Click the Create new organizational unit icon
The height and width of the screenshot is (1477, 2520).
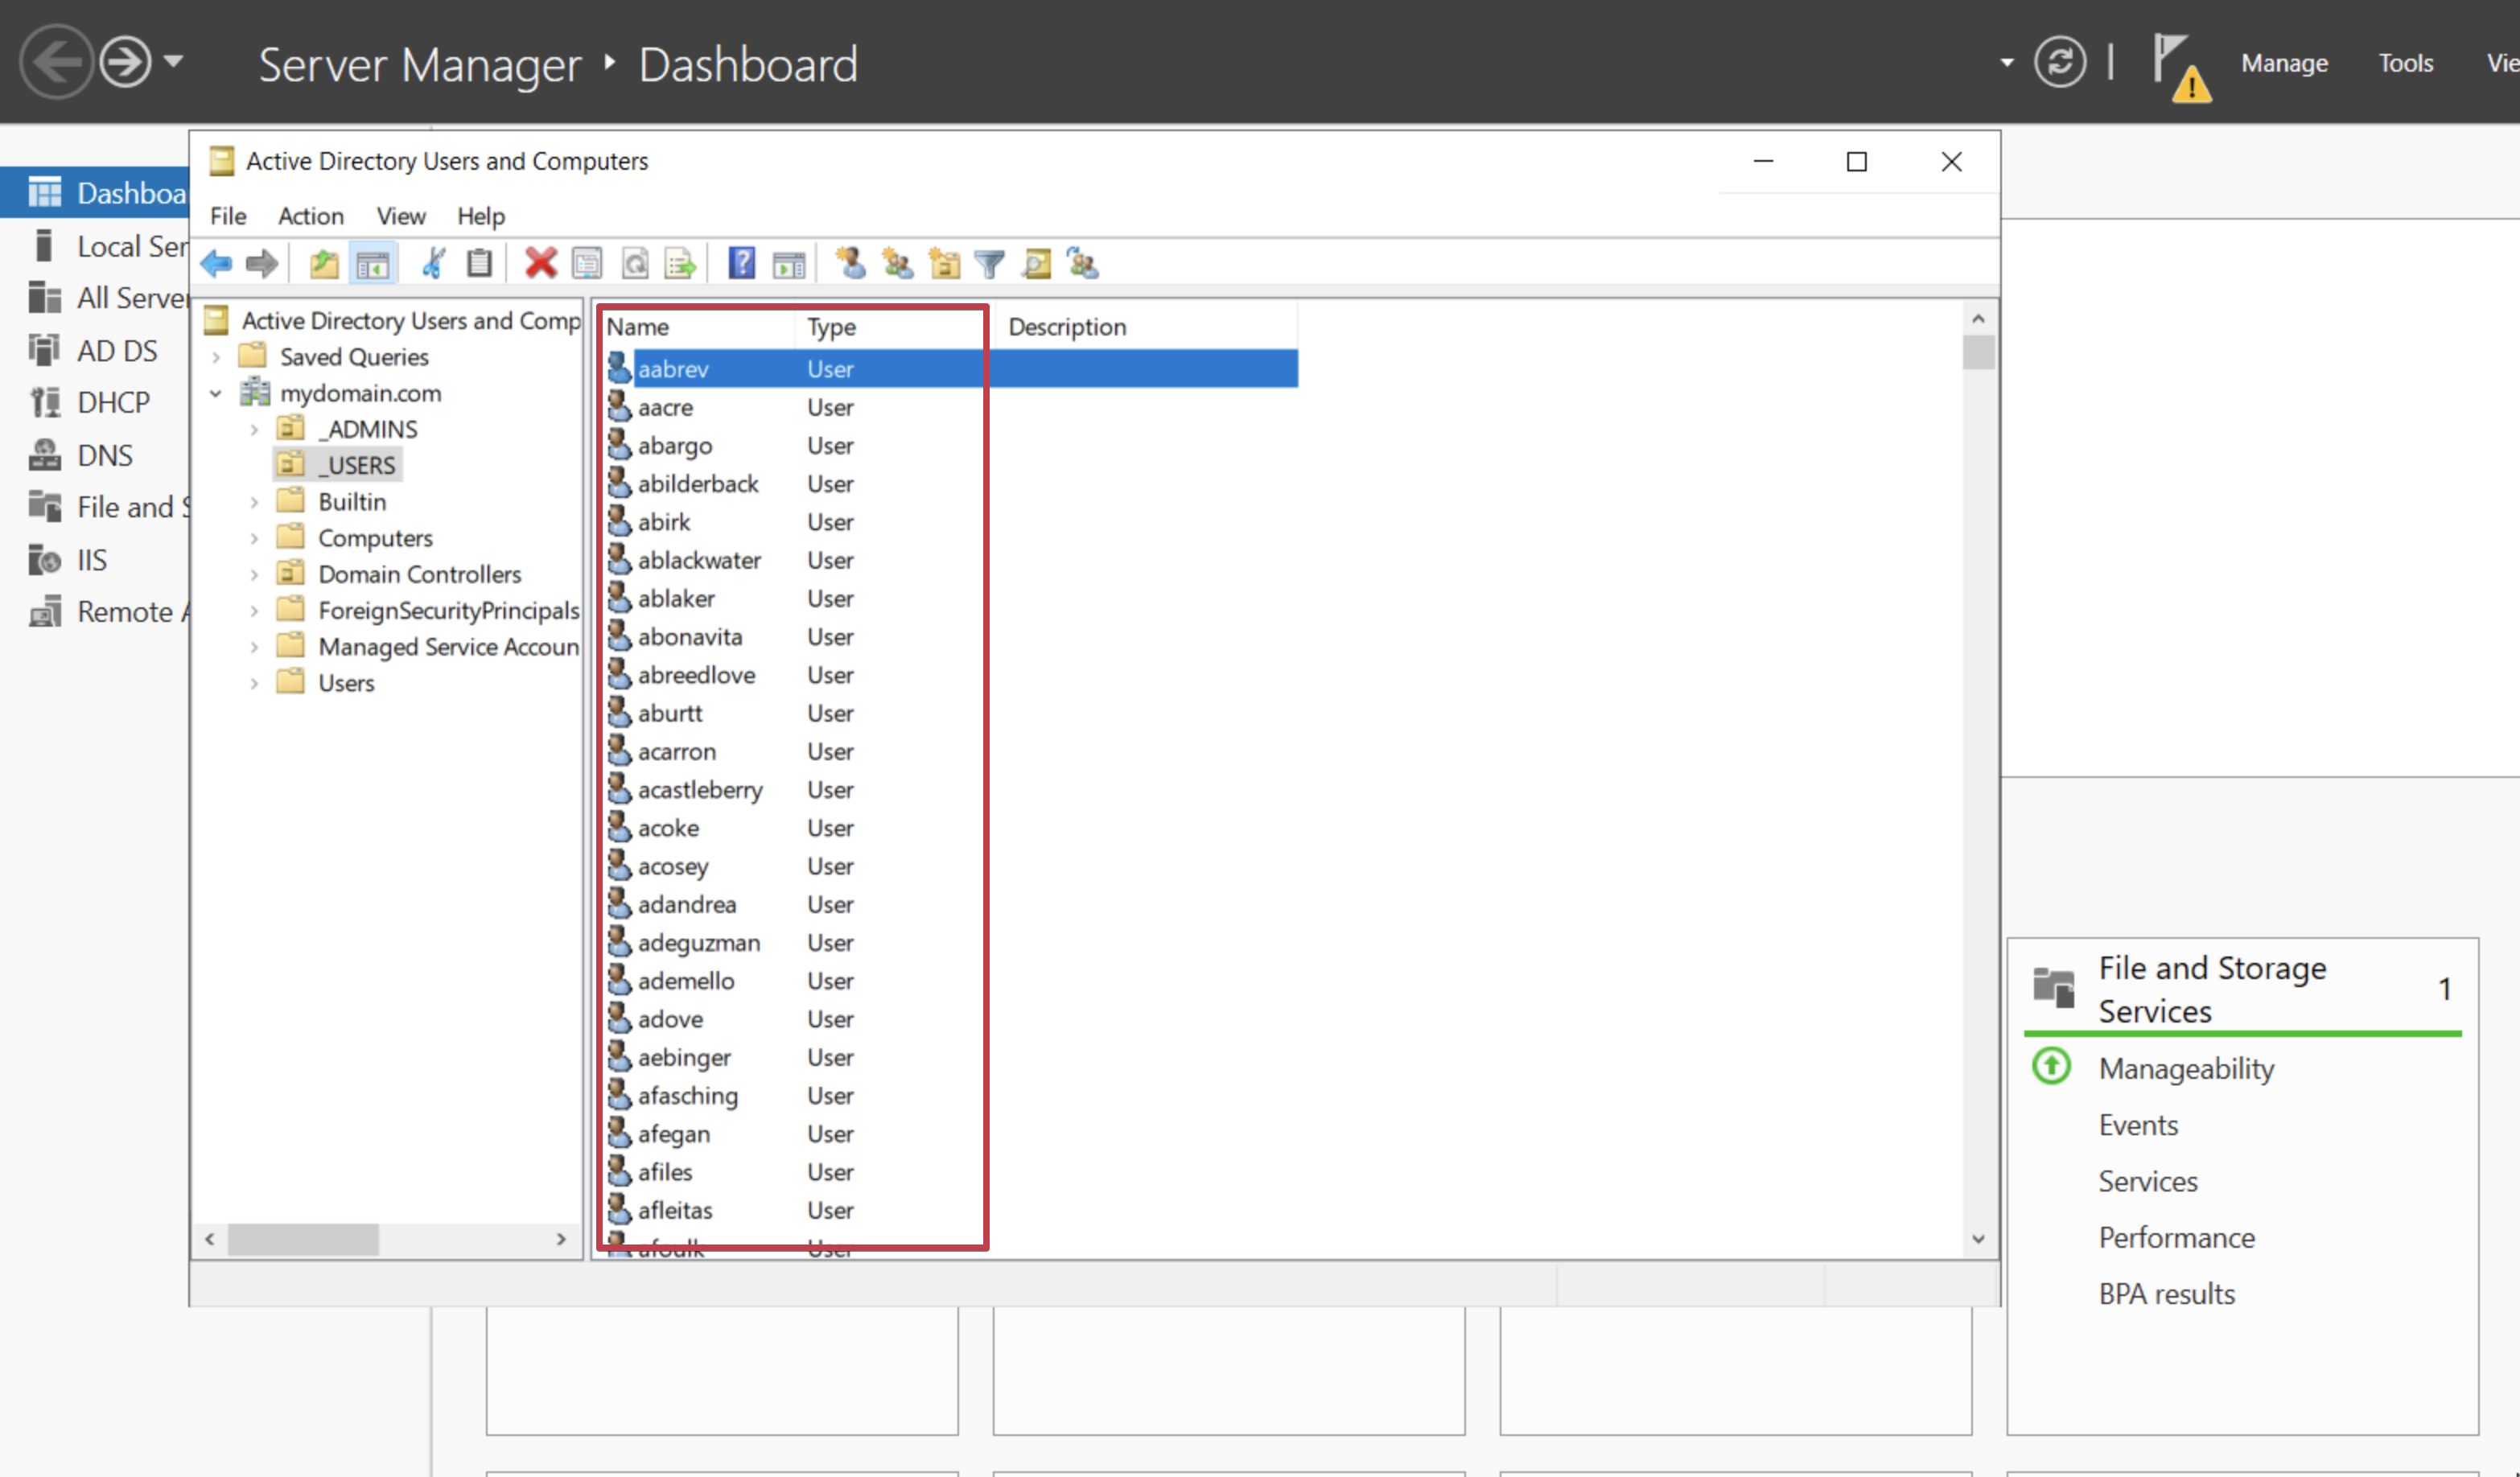click(x=944, y=264)
